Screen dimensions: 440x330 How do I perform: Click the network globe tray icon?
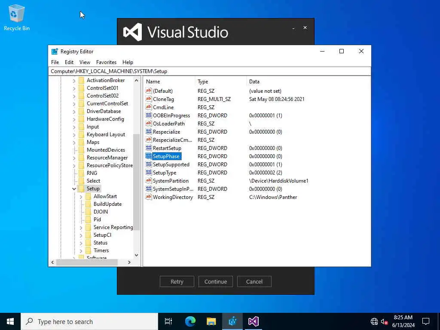[x=374, y=321]
